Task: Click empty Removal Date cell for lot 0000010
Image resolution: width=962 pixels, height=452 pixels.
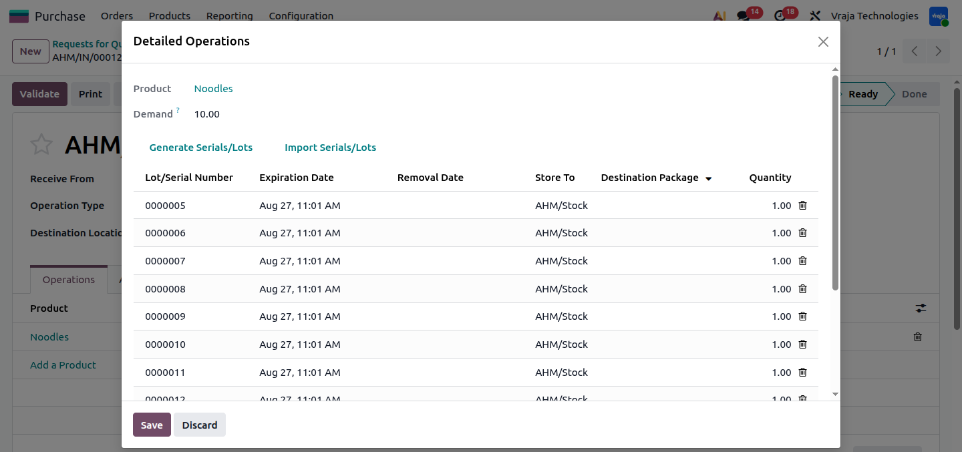Action: click(460, 345)
